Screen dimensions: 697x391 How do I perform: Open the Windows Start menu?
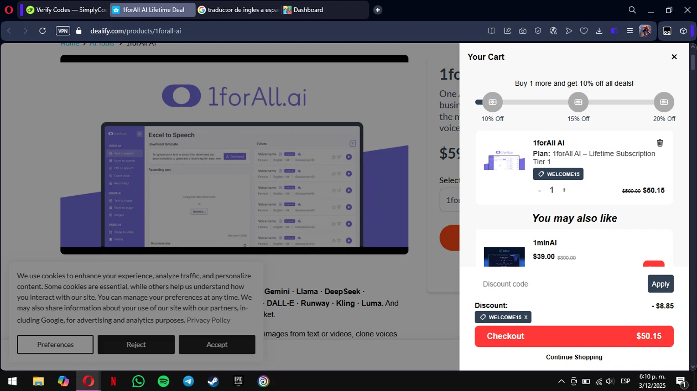tap(13, 381)
